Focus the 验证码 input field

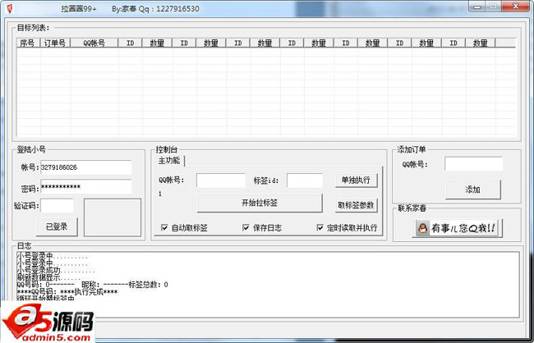pos(58,205)
